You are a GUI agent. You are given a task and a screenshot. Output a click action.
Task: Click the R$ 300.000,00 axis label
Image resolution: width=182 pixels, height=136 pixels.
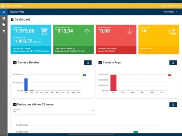(x=22, y=125)
